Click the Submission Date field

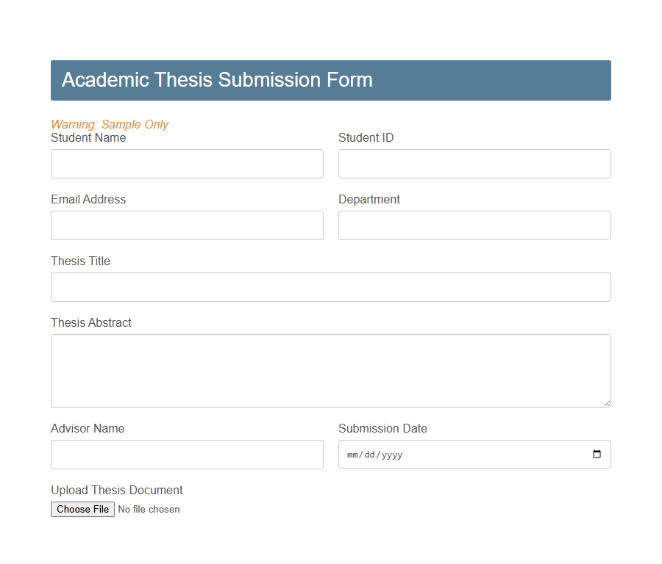coord(474,454)
